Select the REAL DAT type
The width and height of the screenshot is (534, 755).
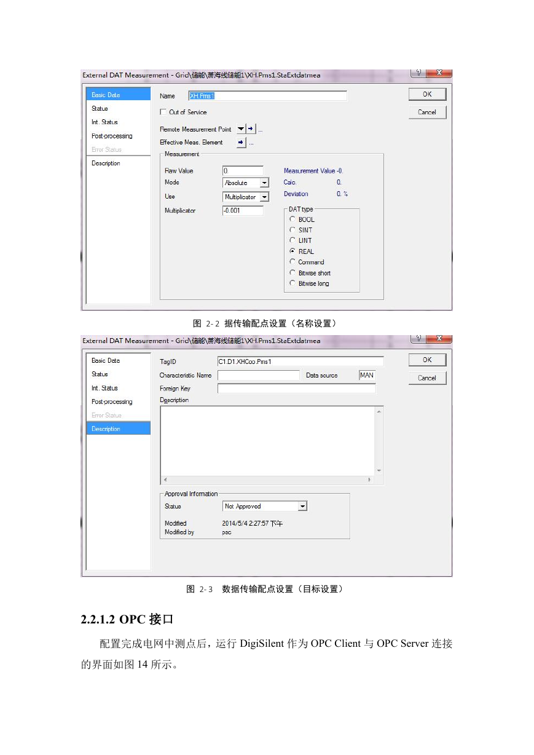(x=293, y=251)
